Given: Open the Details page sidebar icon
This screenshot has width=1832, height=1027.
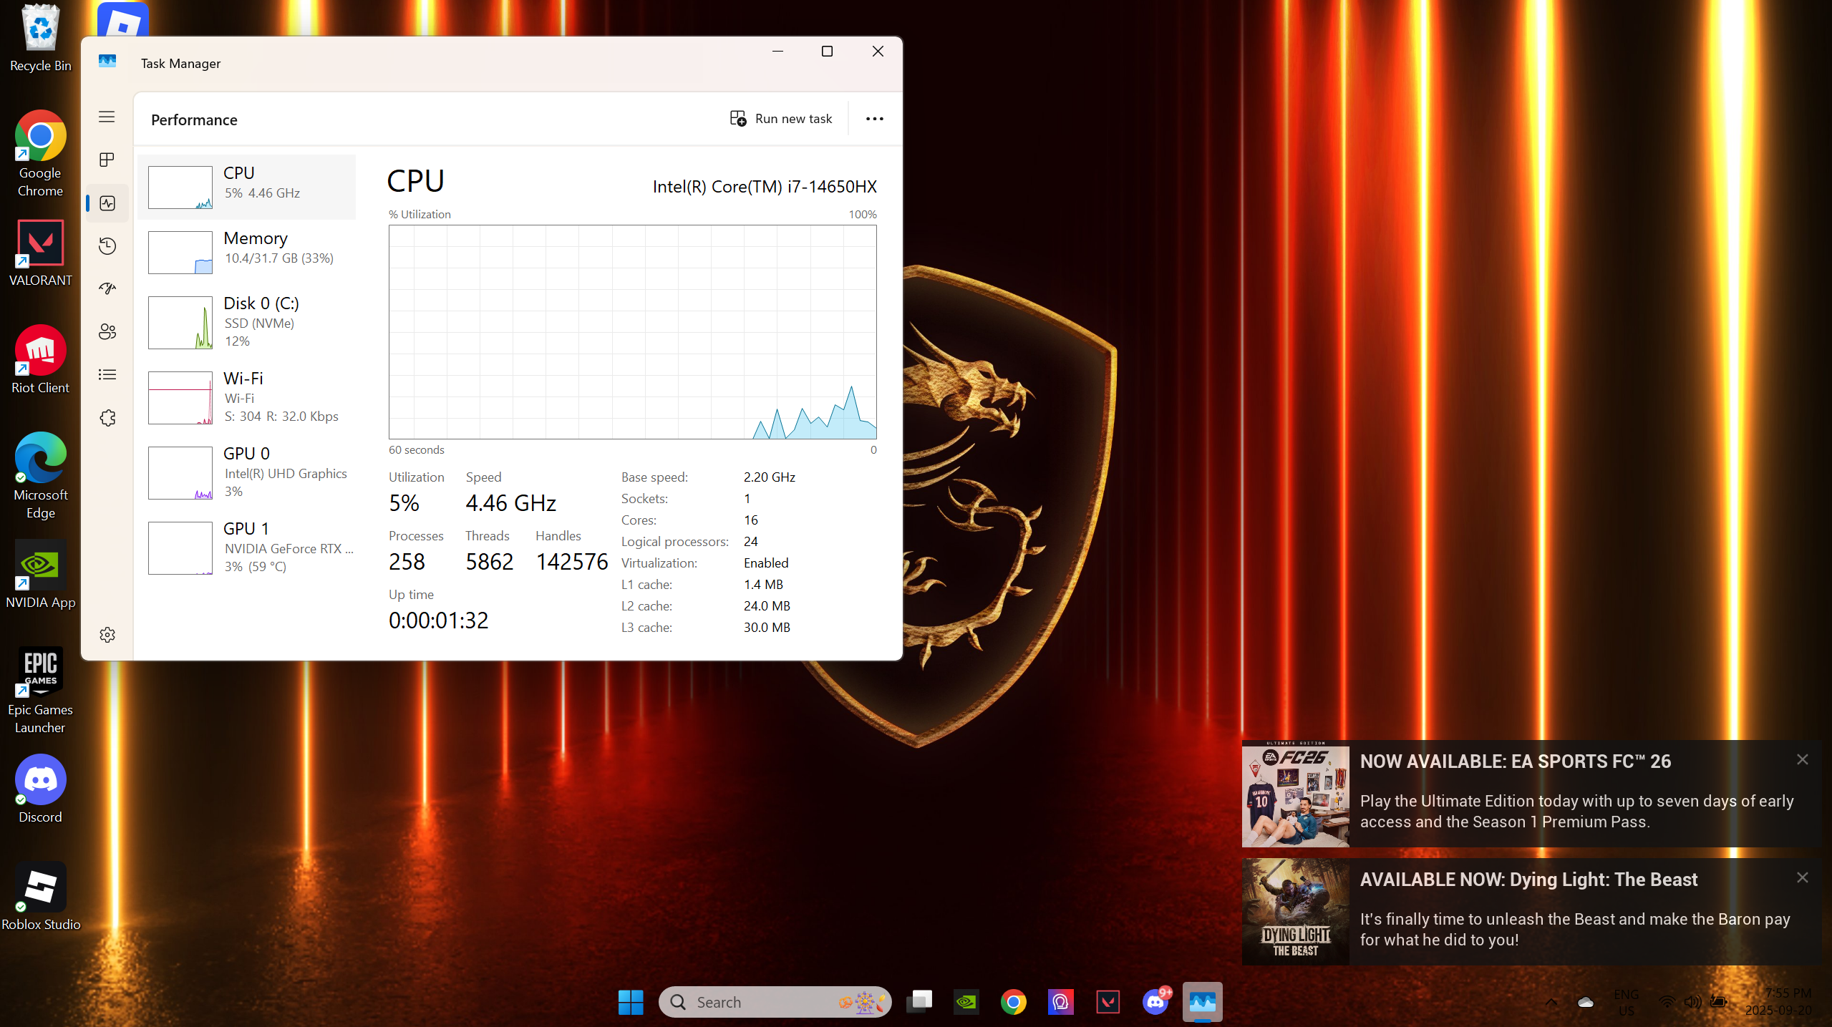Looking at the screenshot, I should [x=107, y=374].
